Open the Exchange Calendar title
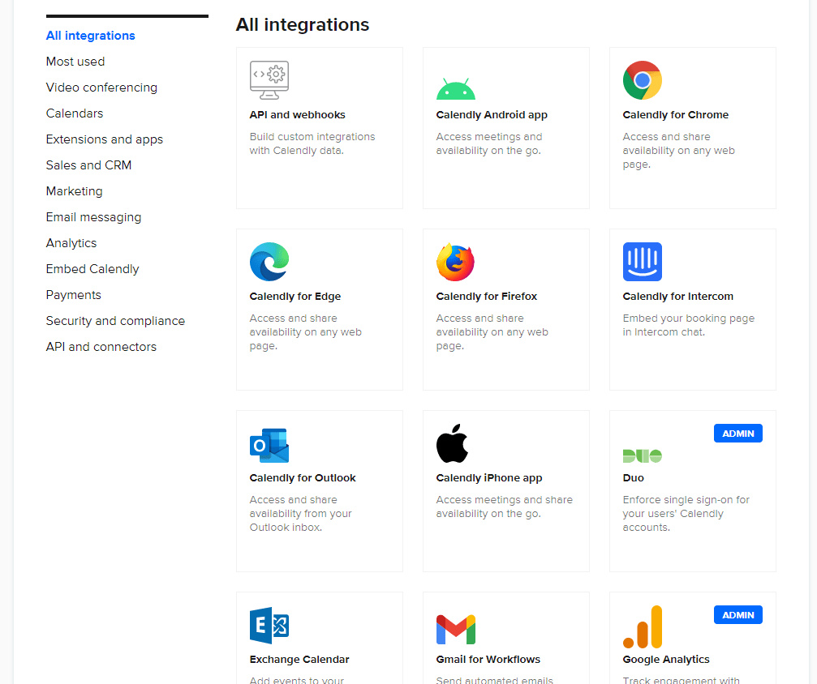The width and height of the screenshot is (817, 684). [x=299, y=659]
